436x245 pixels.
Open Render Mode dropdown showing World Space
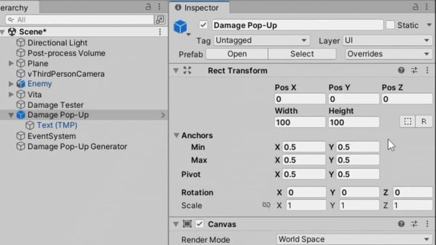[x=354, y=239]
